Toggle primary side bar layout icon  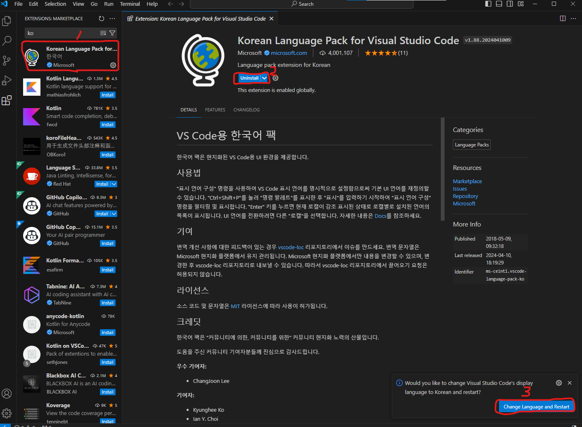(488, 4)
